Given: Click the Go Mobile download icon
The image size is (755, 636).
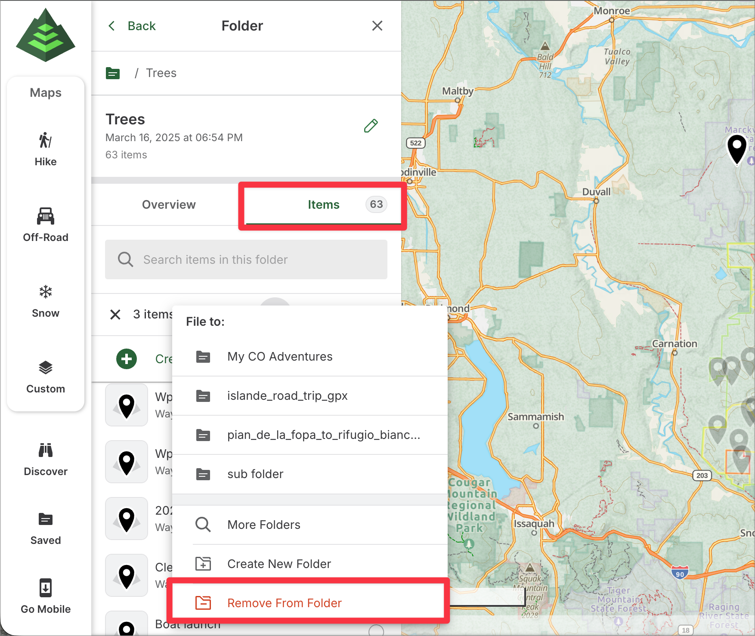Looking at the screenshot, I should click(45, 588).
